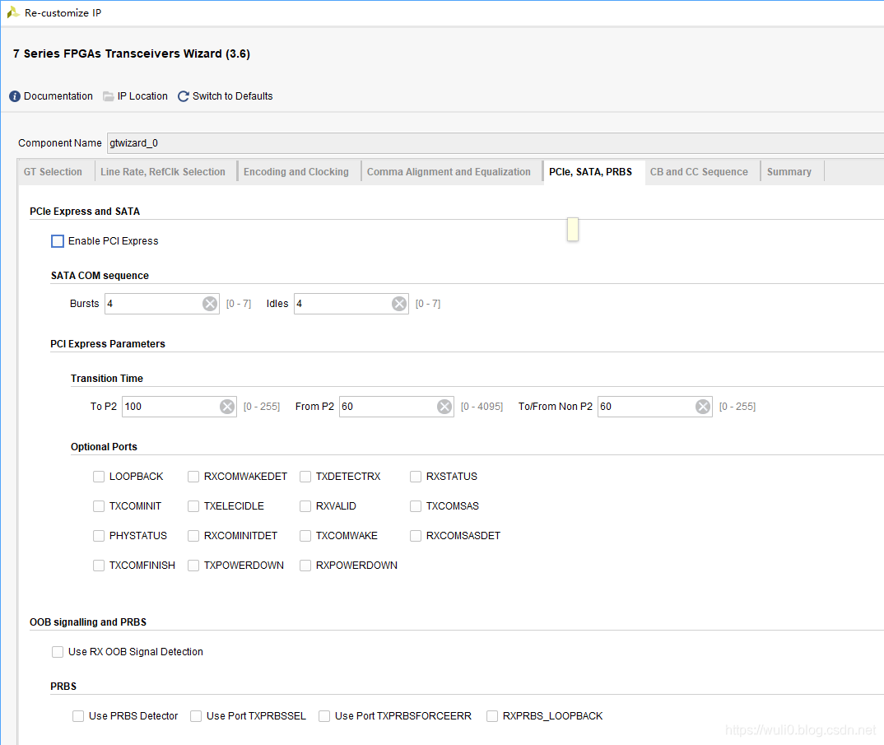Check the LOOPBACK optional port

tap(99, 477)
